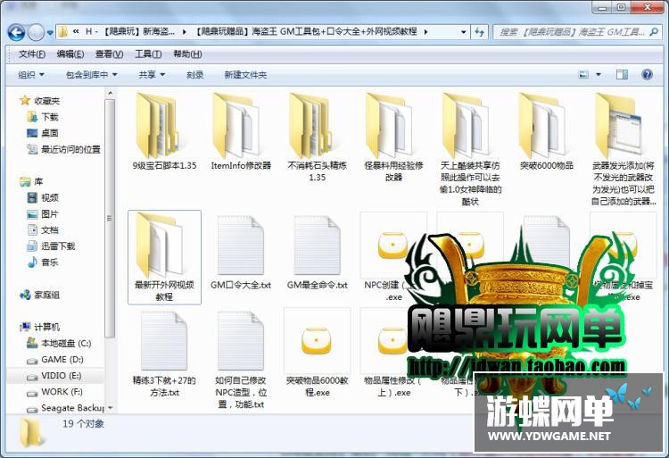Open the 帮助(H) menu
This screenshot has height=458, width=669.
(187, 54)
